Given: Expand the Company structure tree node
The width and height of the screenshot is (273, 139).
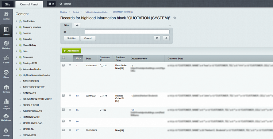Looking at the screenshot, I should [17, 27].
